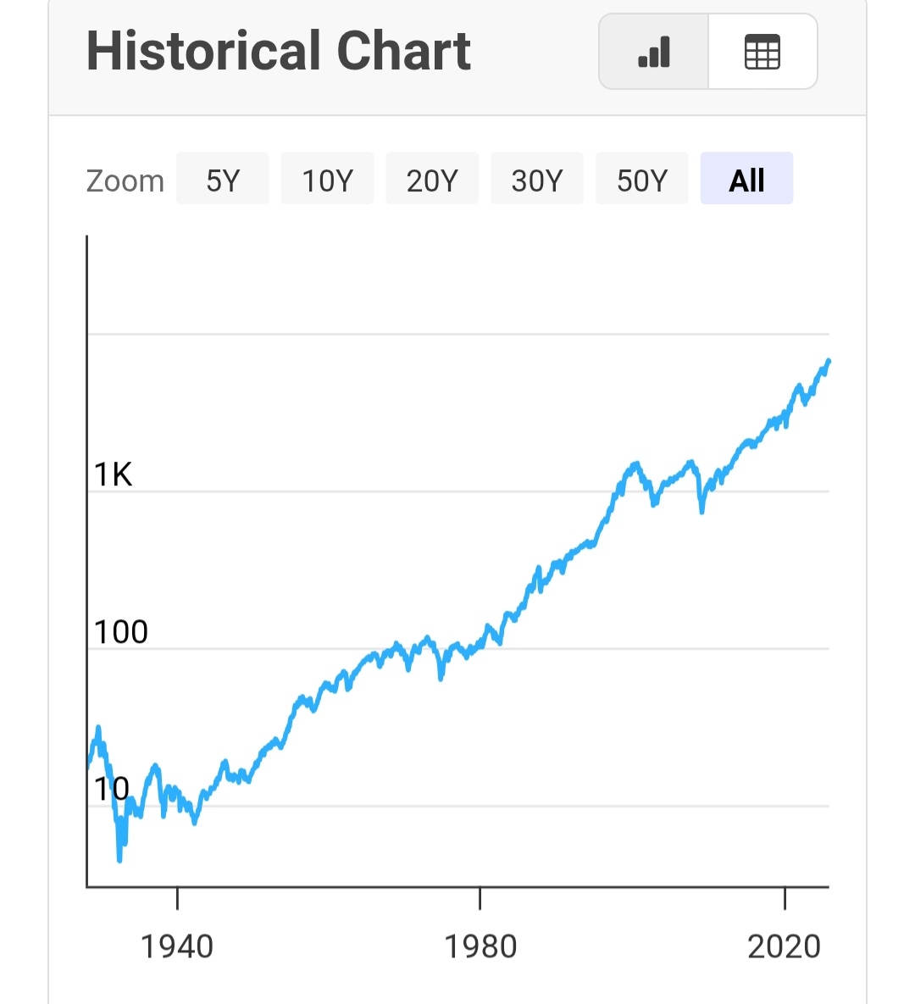Switch to the bar chart view icon

(653, 53)
